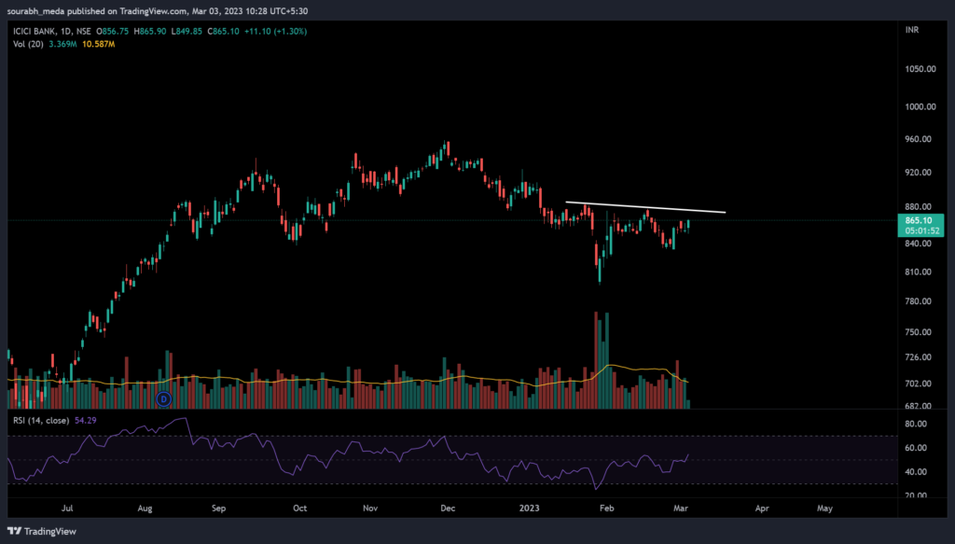Click the 1000.00 price axis label
Viewport: 955px width, 544px height.
(x=920, y=106)
